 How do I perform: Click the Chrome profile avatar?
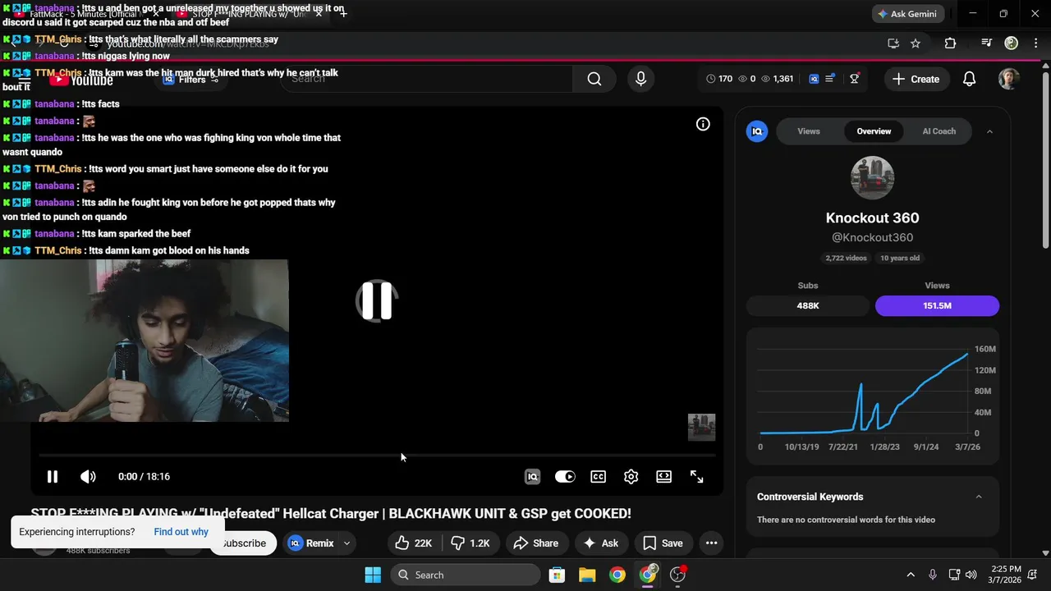[1012, 43]
